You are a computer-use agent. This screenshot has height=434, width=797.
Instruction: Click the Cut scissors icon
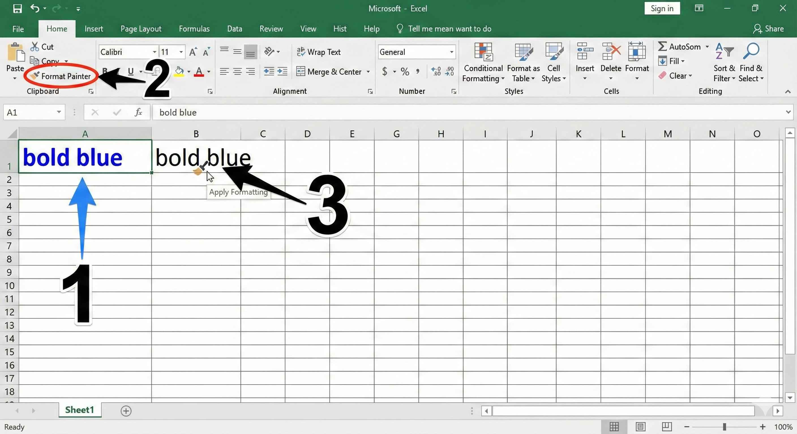34,47
